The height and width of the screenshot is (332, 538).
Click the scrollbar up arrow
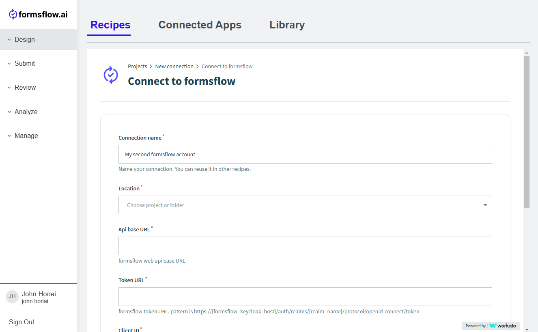coord(527,53)
